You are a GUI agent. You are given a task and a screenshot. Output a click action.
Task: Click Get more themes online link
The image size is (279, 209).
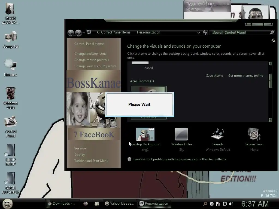245,76
